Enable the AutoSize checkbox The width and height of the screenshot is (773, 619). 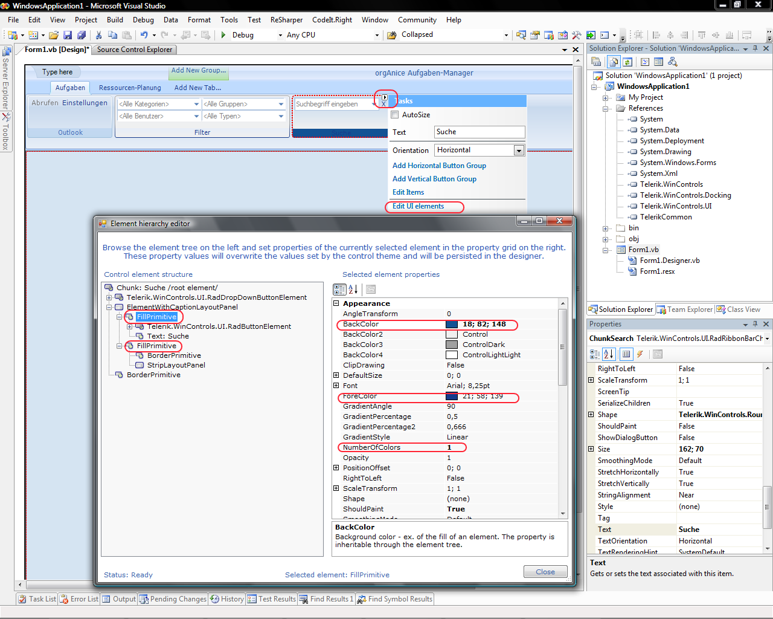tap(395, 115)
